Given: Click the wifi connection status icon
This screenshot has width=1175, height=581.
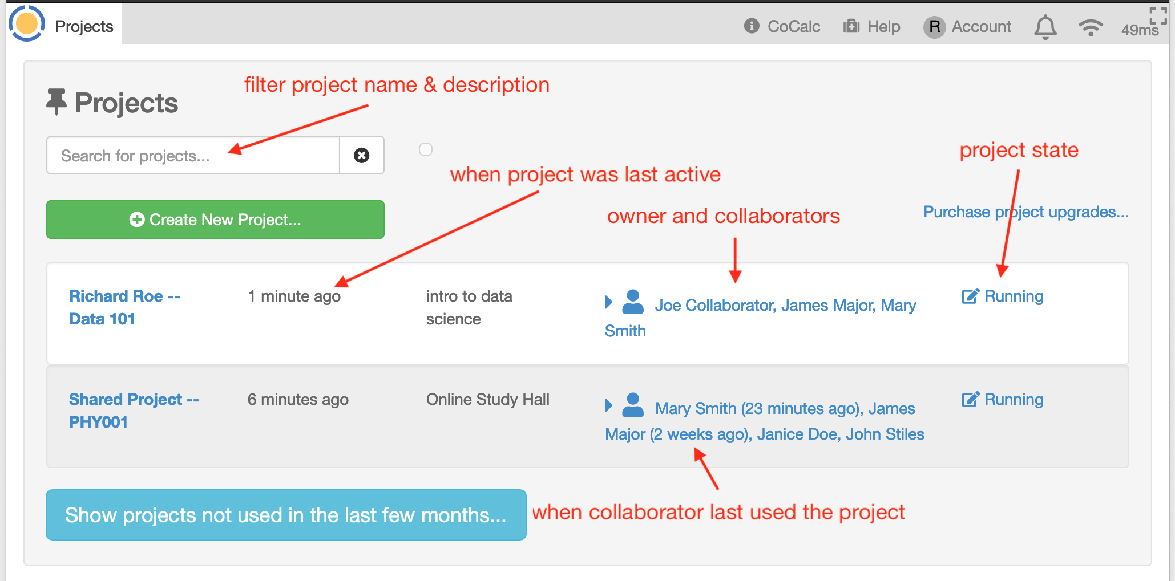Looking at the screenshot, I should (x=1090, y=27).
